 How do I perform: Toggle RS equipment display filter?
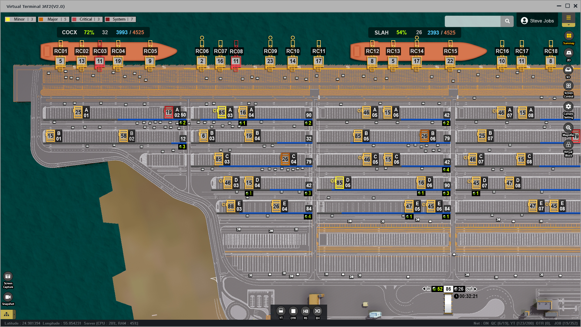click(305, 311)
